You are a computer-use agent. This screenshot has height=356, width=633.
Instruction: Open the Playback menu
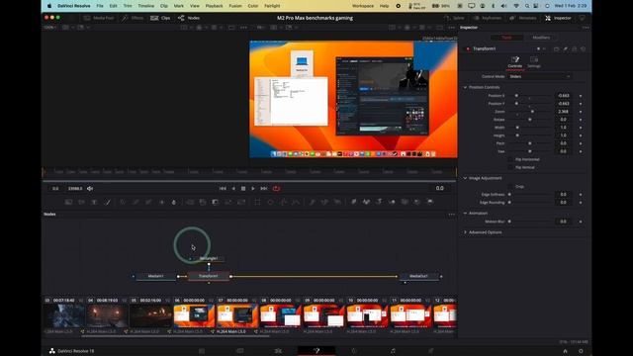(x=214, y=6)
